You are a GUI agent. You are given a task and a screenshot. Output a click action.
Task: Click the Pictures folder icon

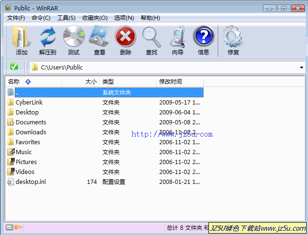tap(11, 162)
